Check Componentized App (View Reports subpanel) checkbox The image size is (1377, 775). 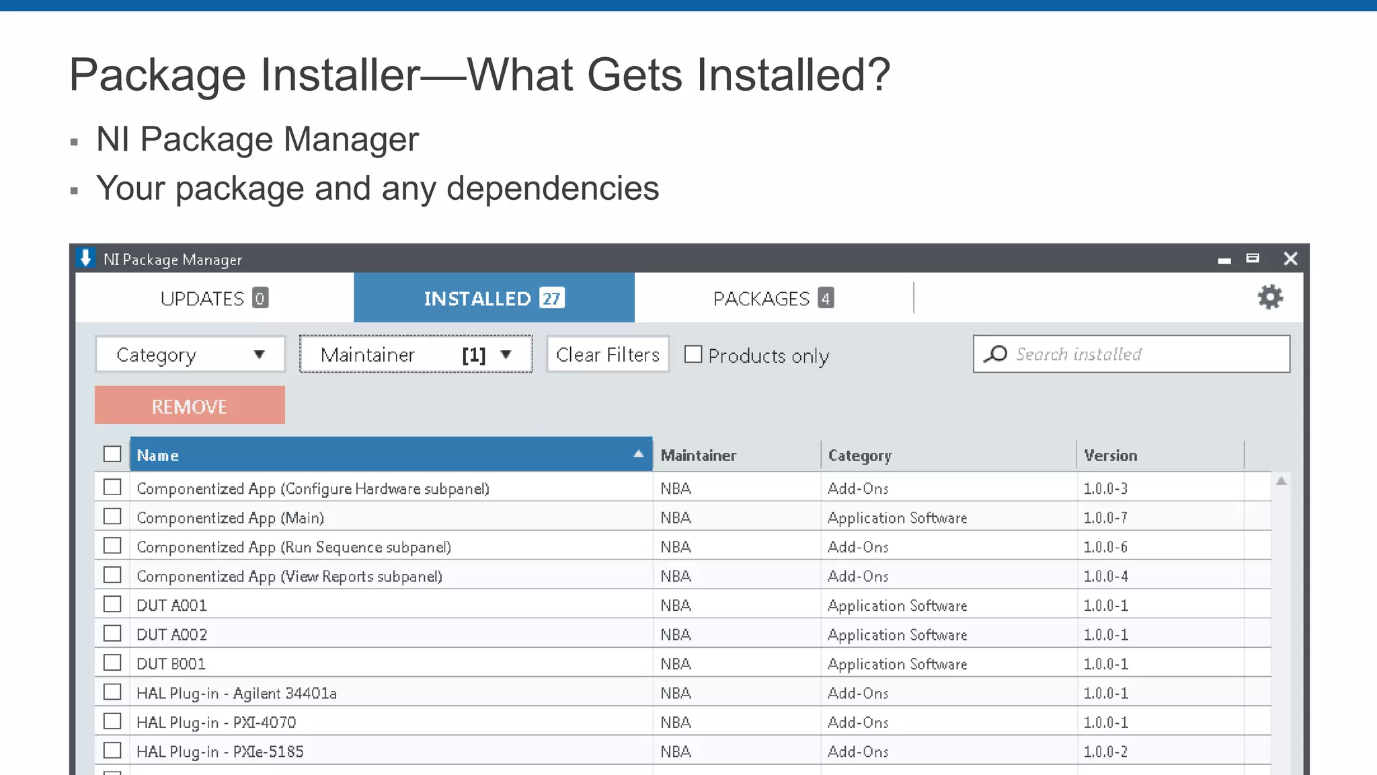112,575
